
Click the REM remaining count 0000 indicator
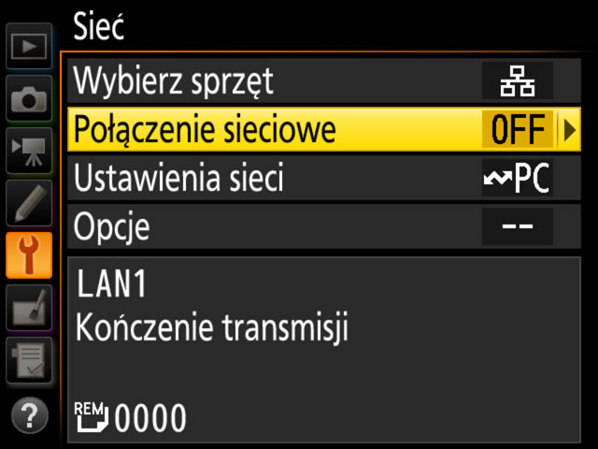(131, 418)
